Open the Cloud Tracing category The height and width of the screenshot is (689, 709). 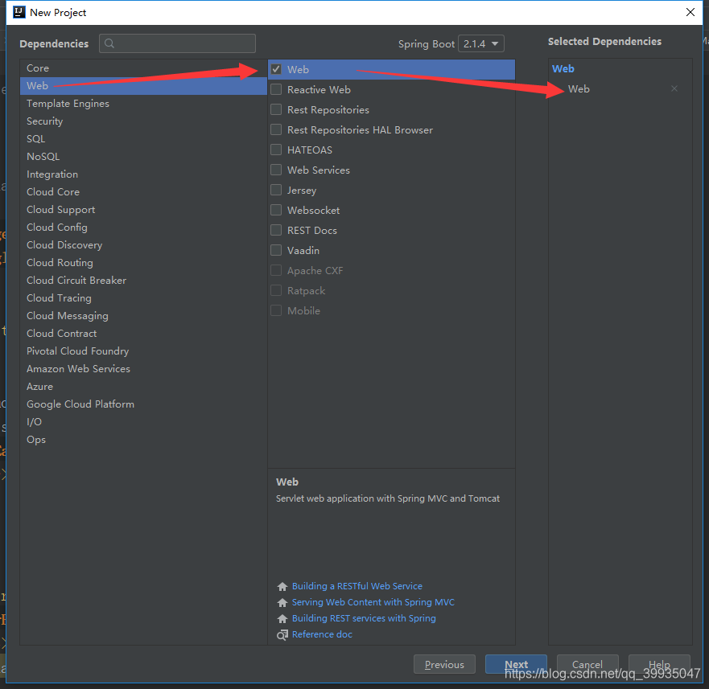pyautogui.click(x=143, y=297)
